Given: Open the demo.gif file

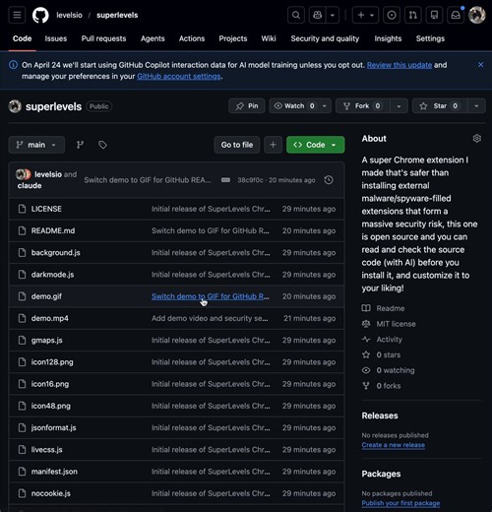Looking at the screenshot, I should click(x=46, y=296).
